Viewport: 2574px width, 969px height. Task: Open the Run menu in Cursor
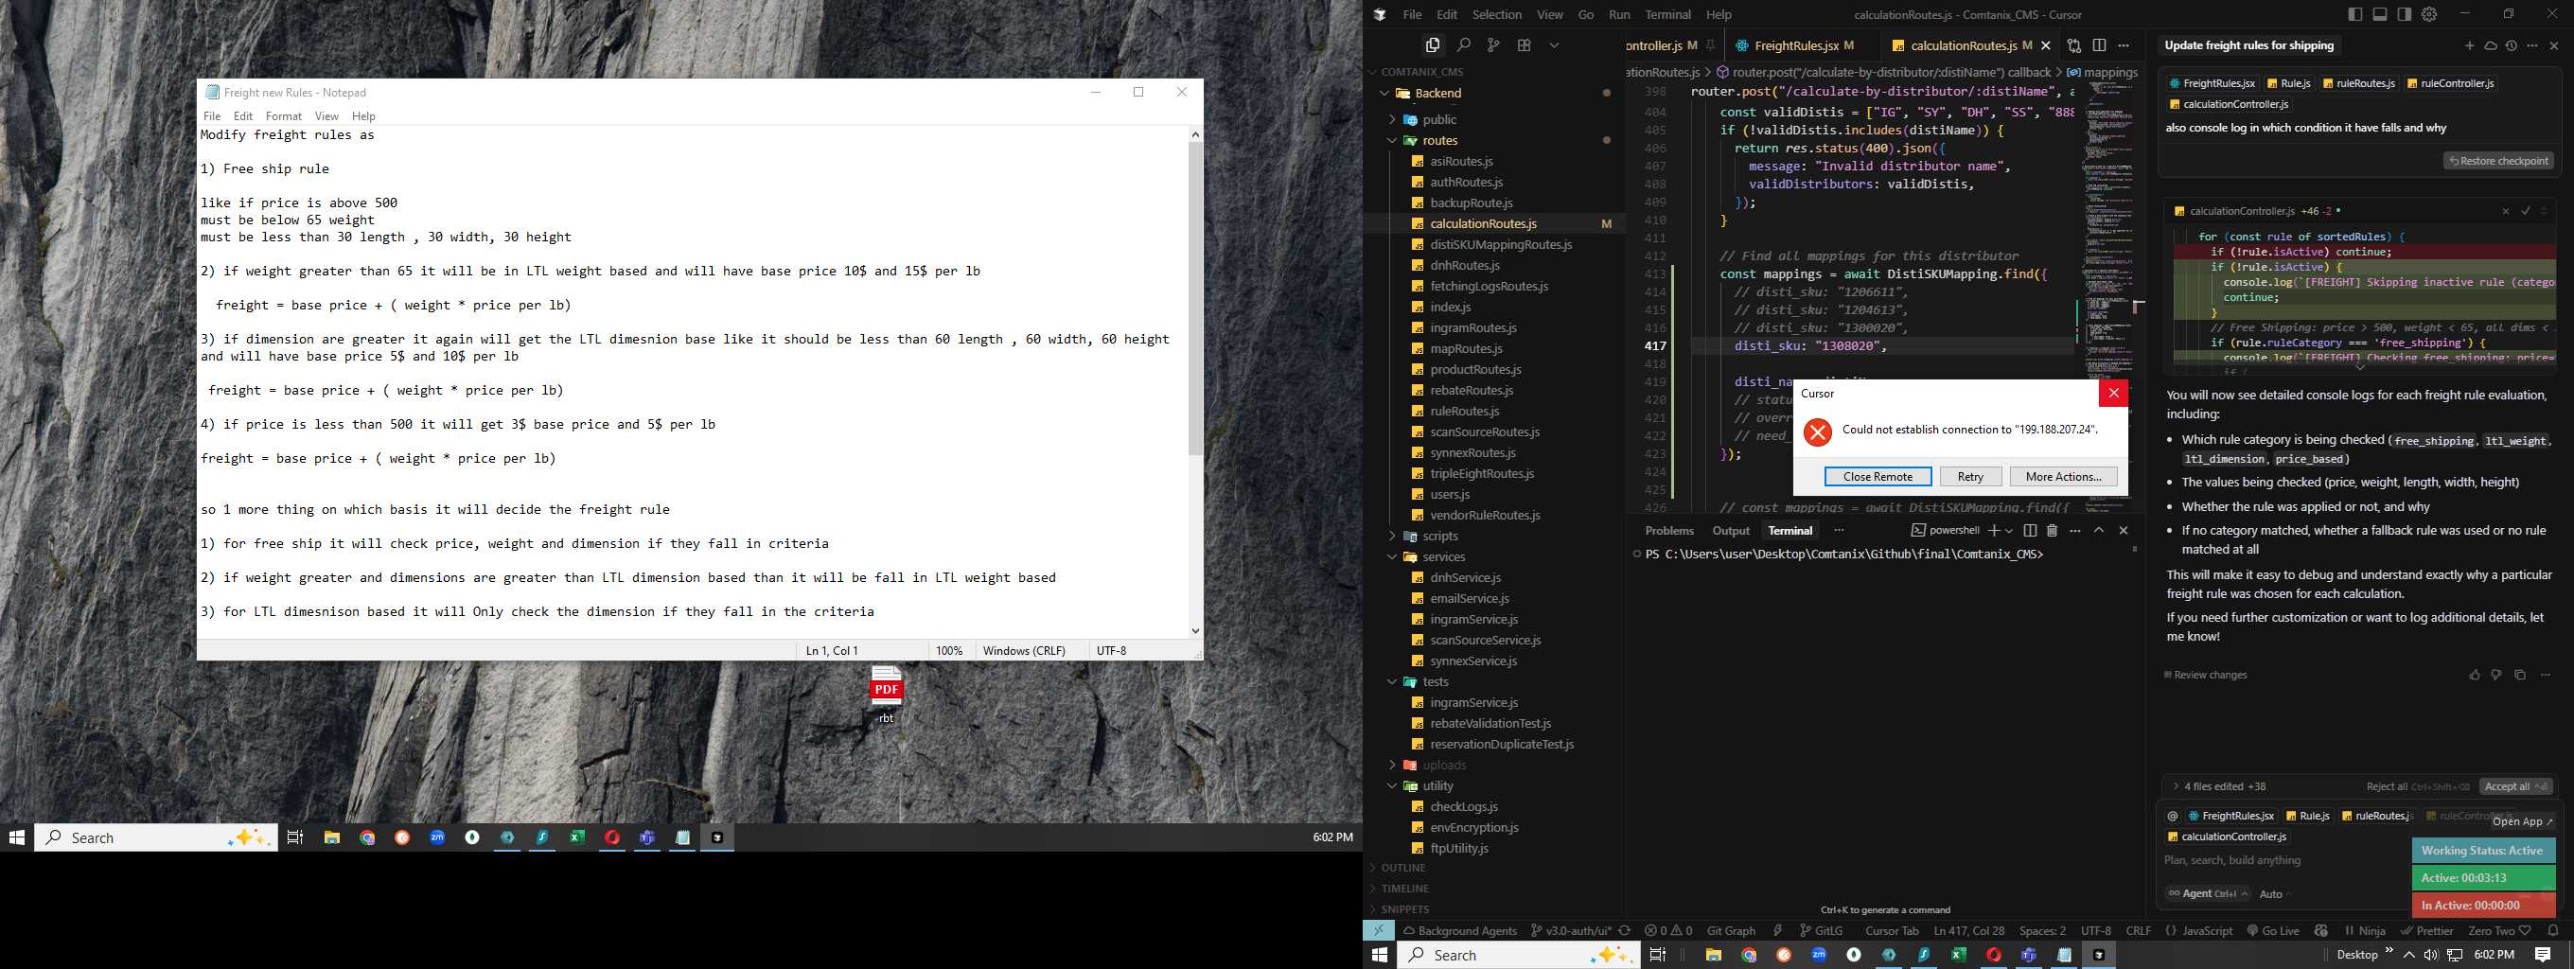point(1619,14)
